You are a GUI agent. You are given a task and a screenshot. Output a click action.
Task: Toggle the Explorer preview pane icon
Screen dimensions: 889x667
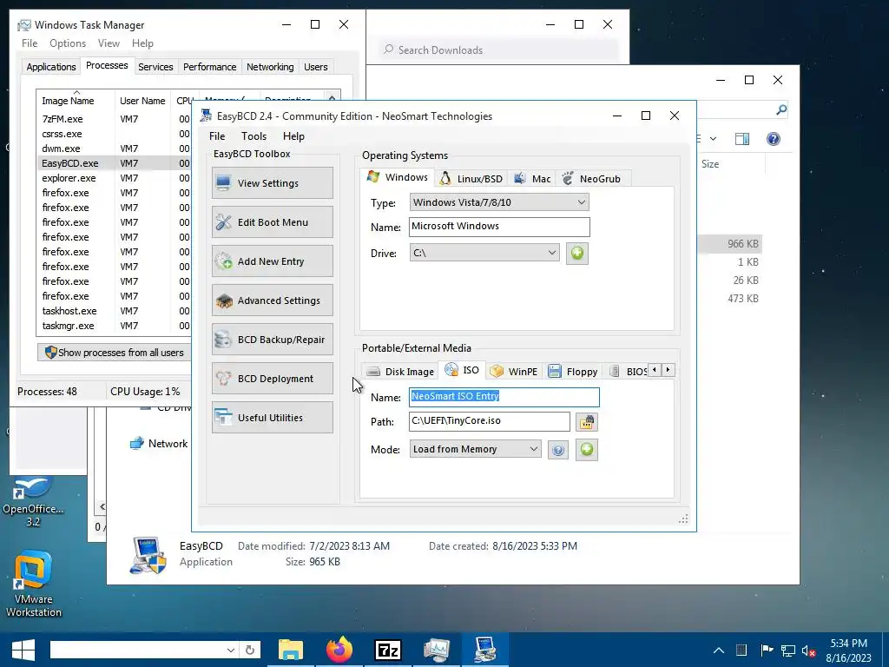click(x=741, y=139)
